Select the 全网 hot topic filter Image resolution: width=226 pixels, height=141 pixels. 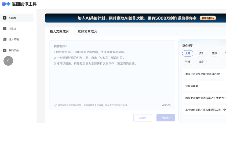tap(188, 53)
